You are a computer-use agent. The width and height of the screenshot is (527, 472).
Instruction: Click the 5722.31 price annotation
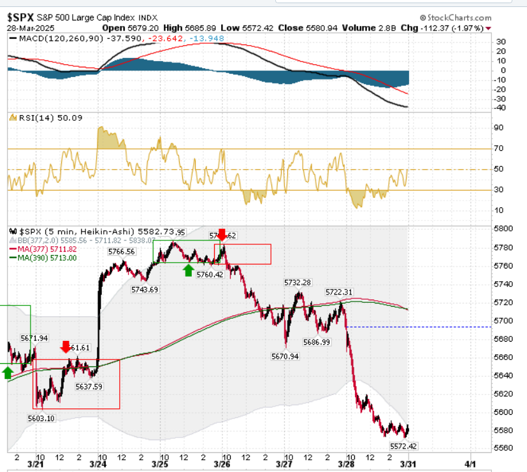[339, 292]
